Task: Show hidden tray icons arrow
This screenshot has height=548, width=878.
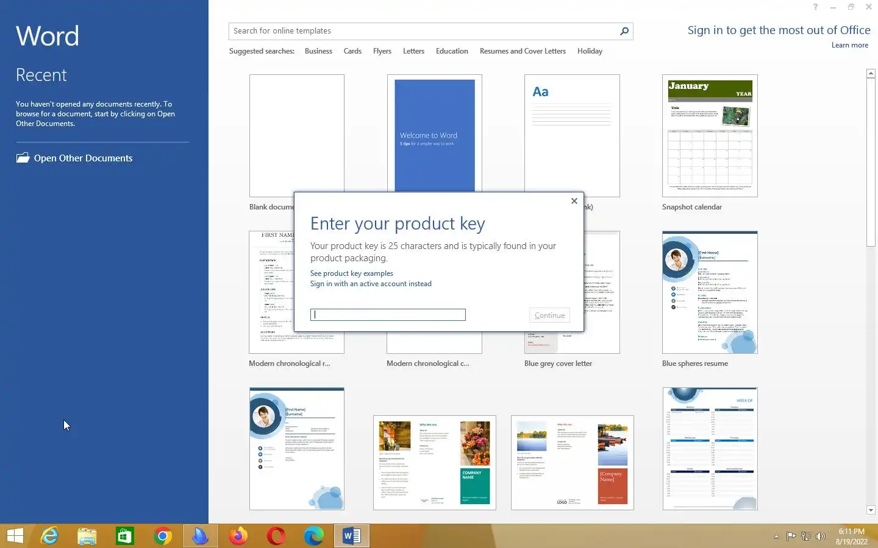Action: click(x=776, y=536)
